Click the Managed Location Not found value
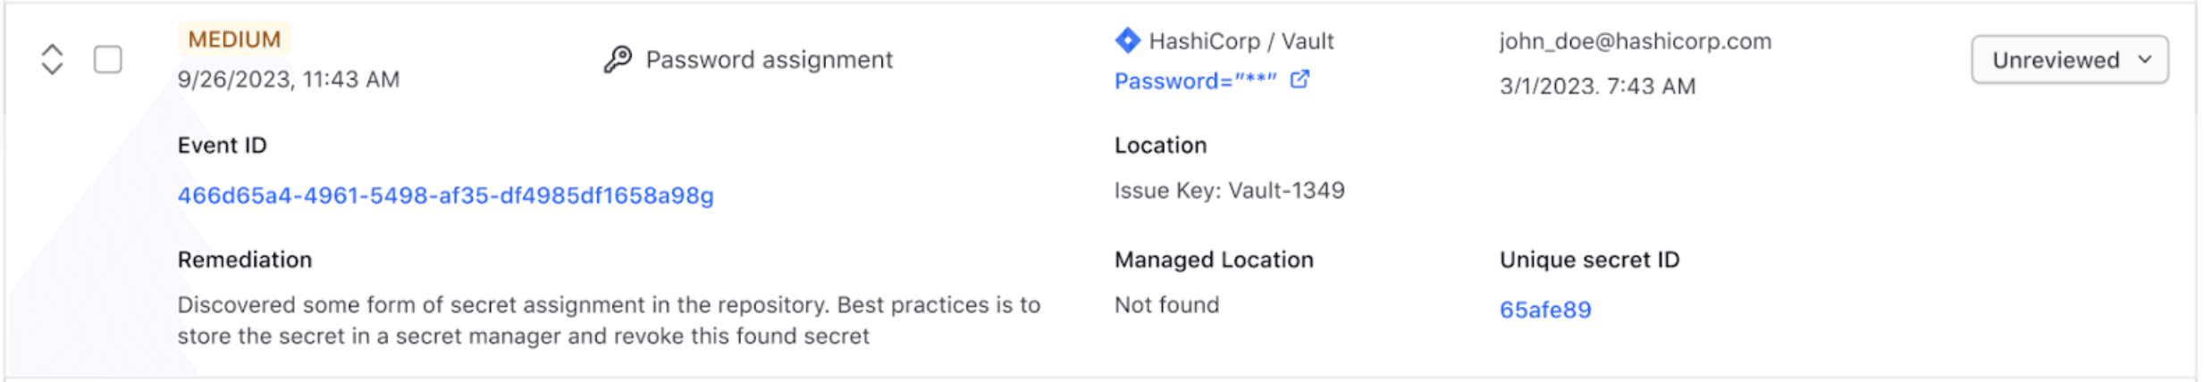 point(1166,305)
